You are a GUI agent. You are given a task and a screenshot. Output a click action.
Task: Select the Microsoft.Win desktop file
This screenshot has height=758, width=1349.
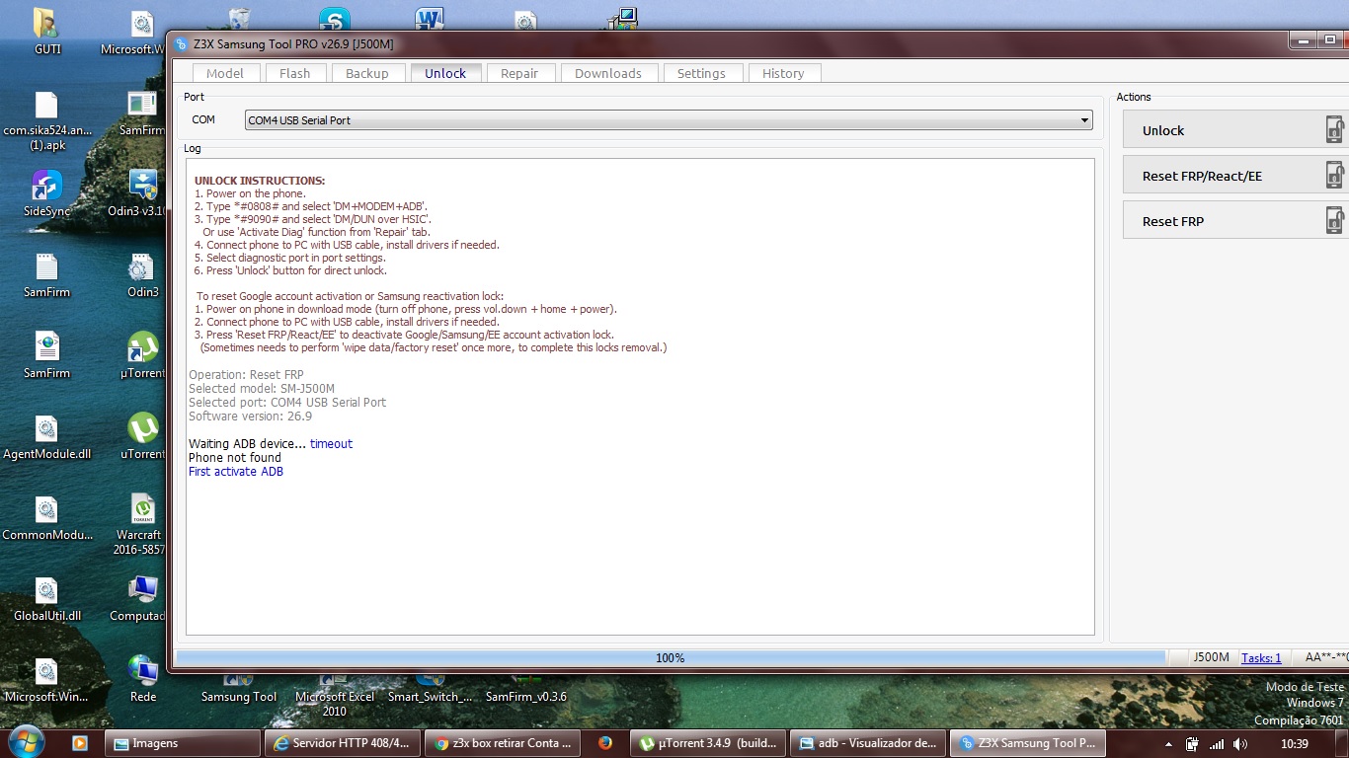[46, 679]
